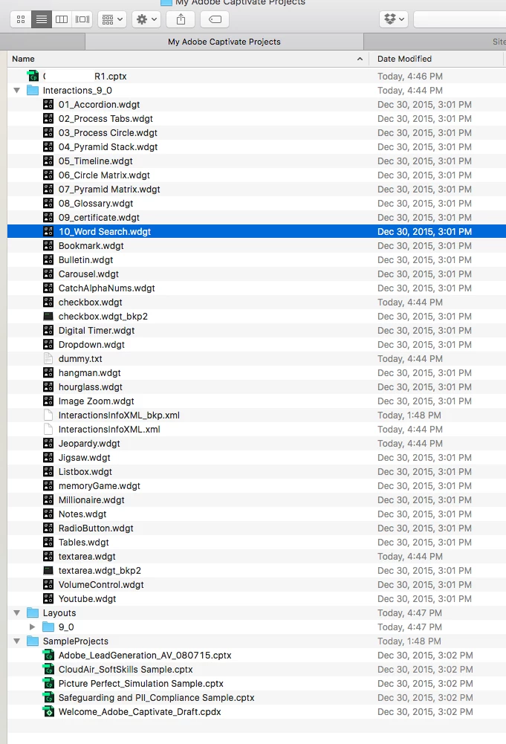Select 09_certificate.wdgt file name
This screenshot has width=506, height=744.
99,217
